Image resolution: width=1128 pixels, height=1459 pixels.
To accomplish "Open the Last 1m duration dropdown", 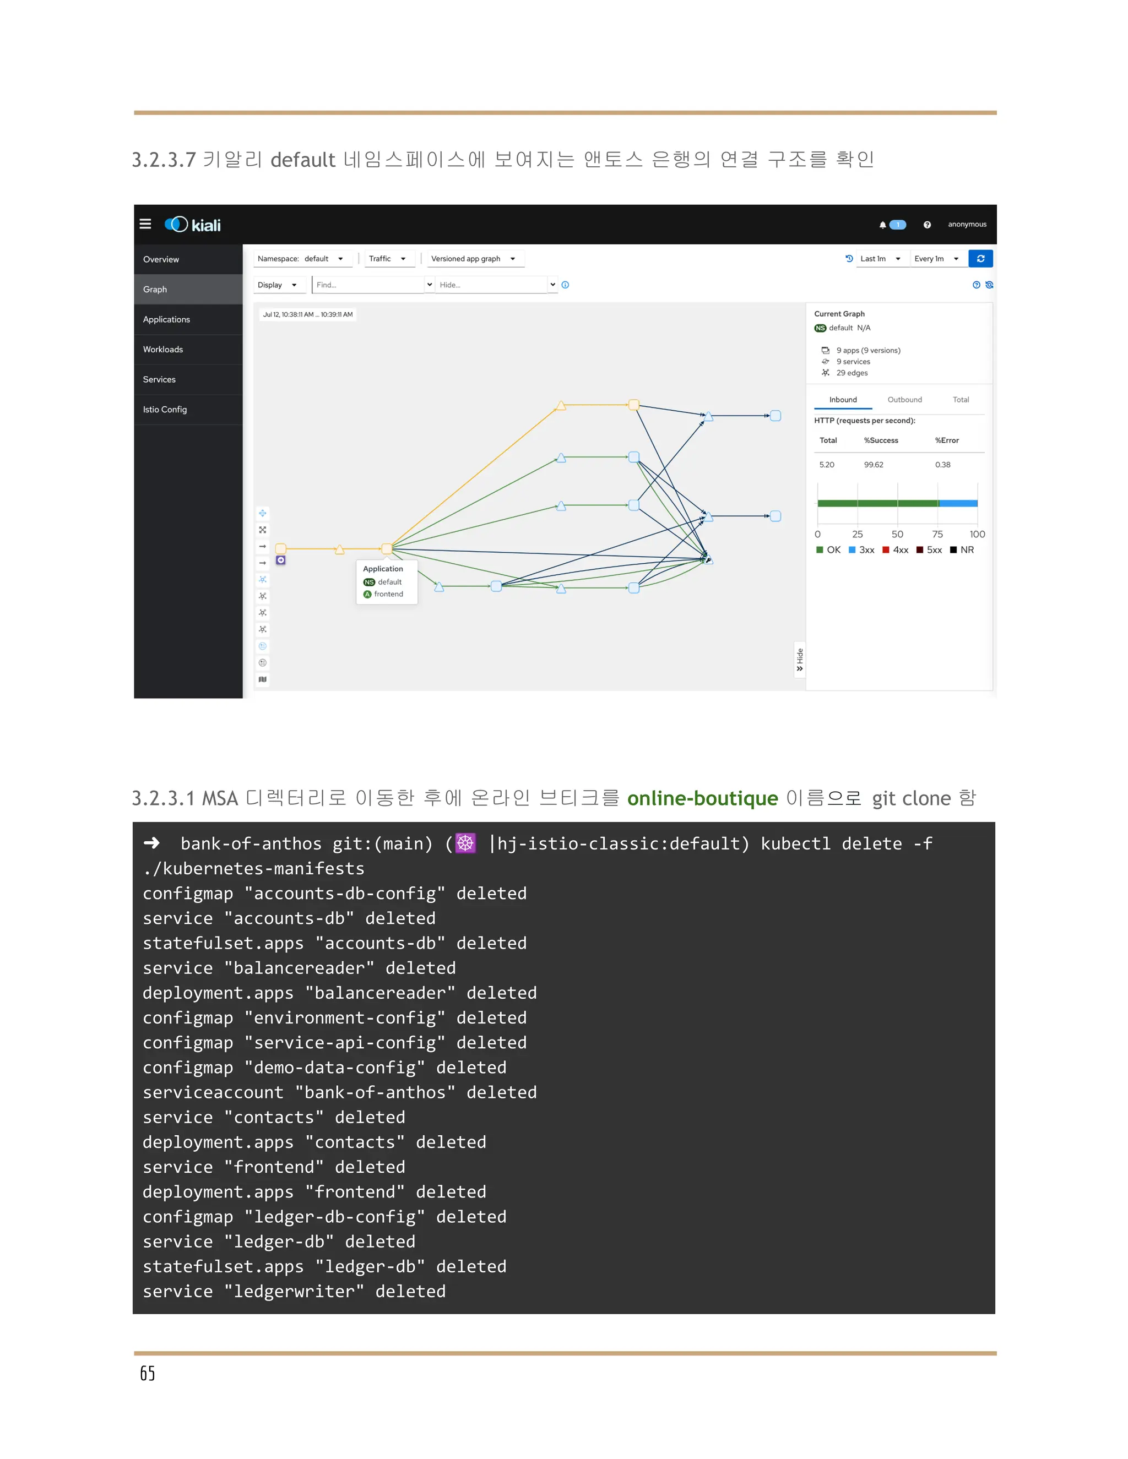I will pos(880,259).
